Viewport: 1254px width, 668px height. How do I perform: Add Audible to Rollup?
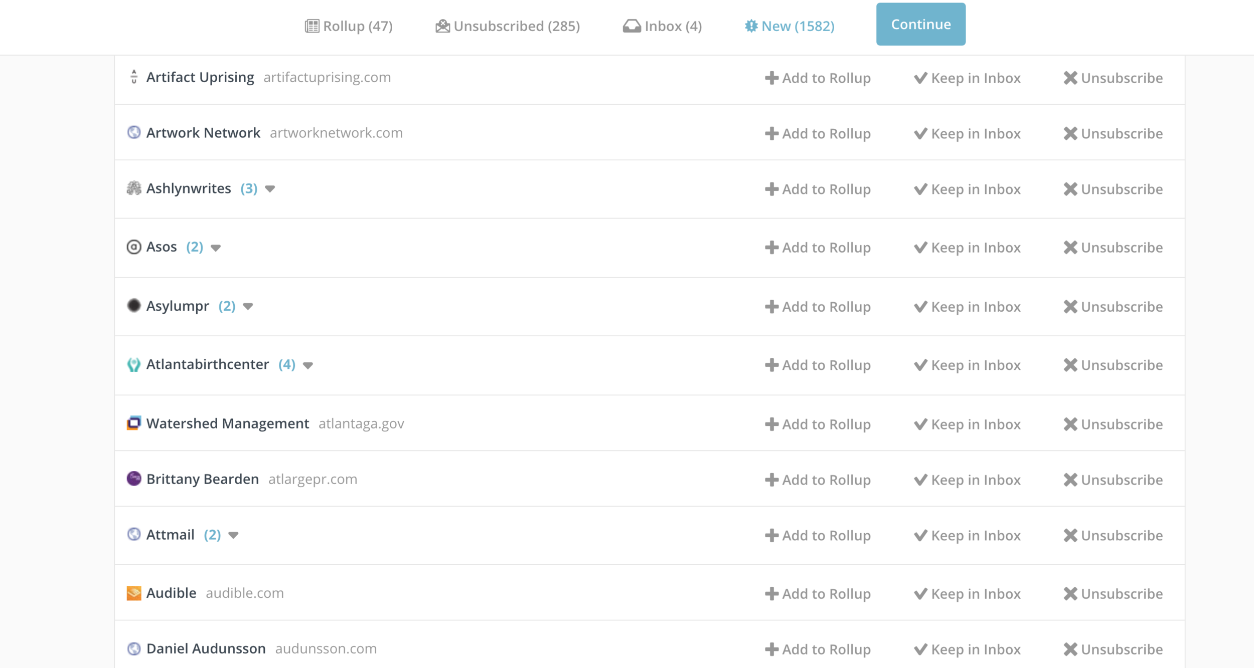click(x=818, y=594)
